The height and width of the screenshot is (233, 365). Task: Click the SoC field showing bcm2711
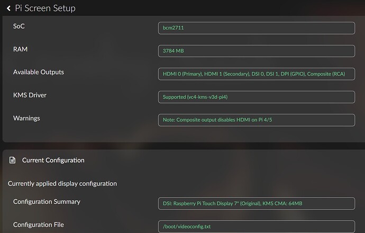(257, 28)
